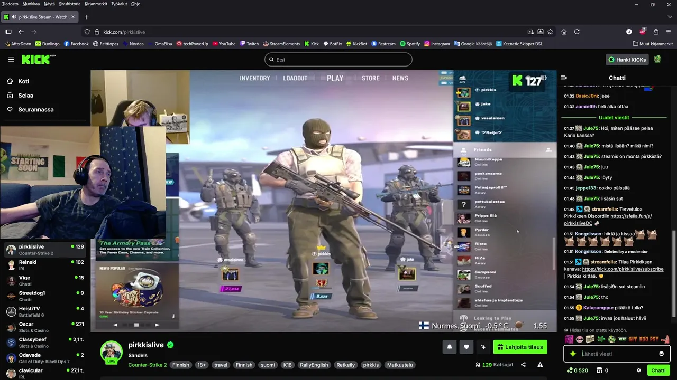Collapse the chat panel arrow icon

pyautogui.click(x=564, y=78)
